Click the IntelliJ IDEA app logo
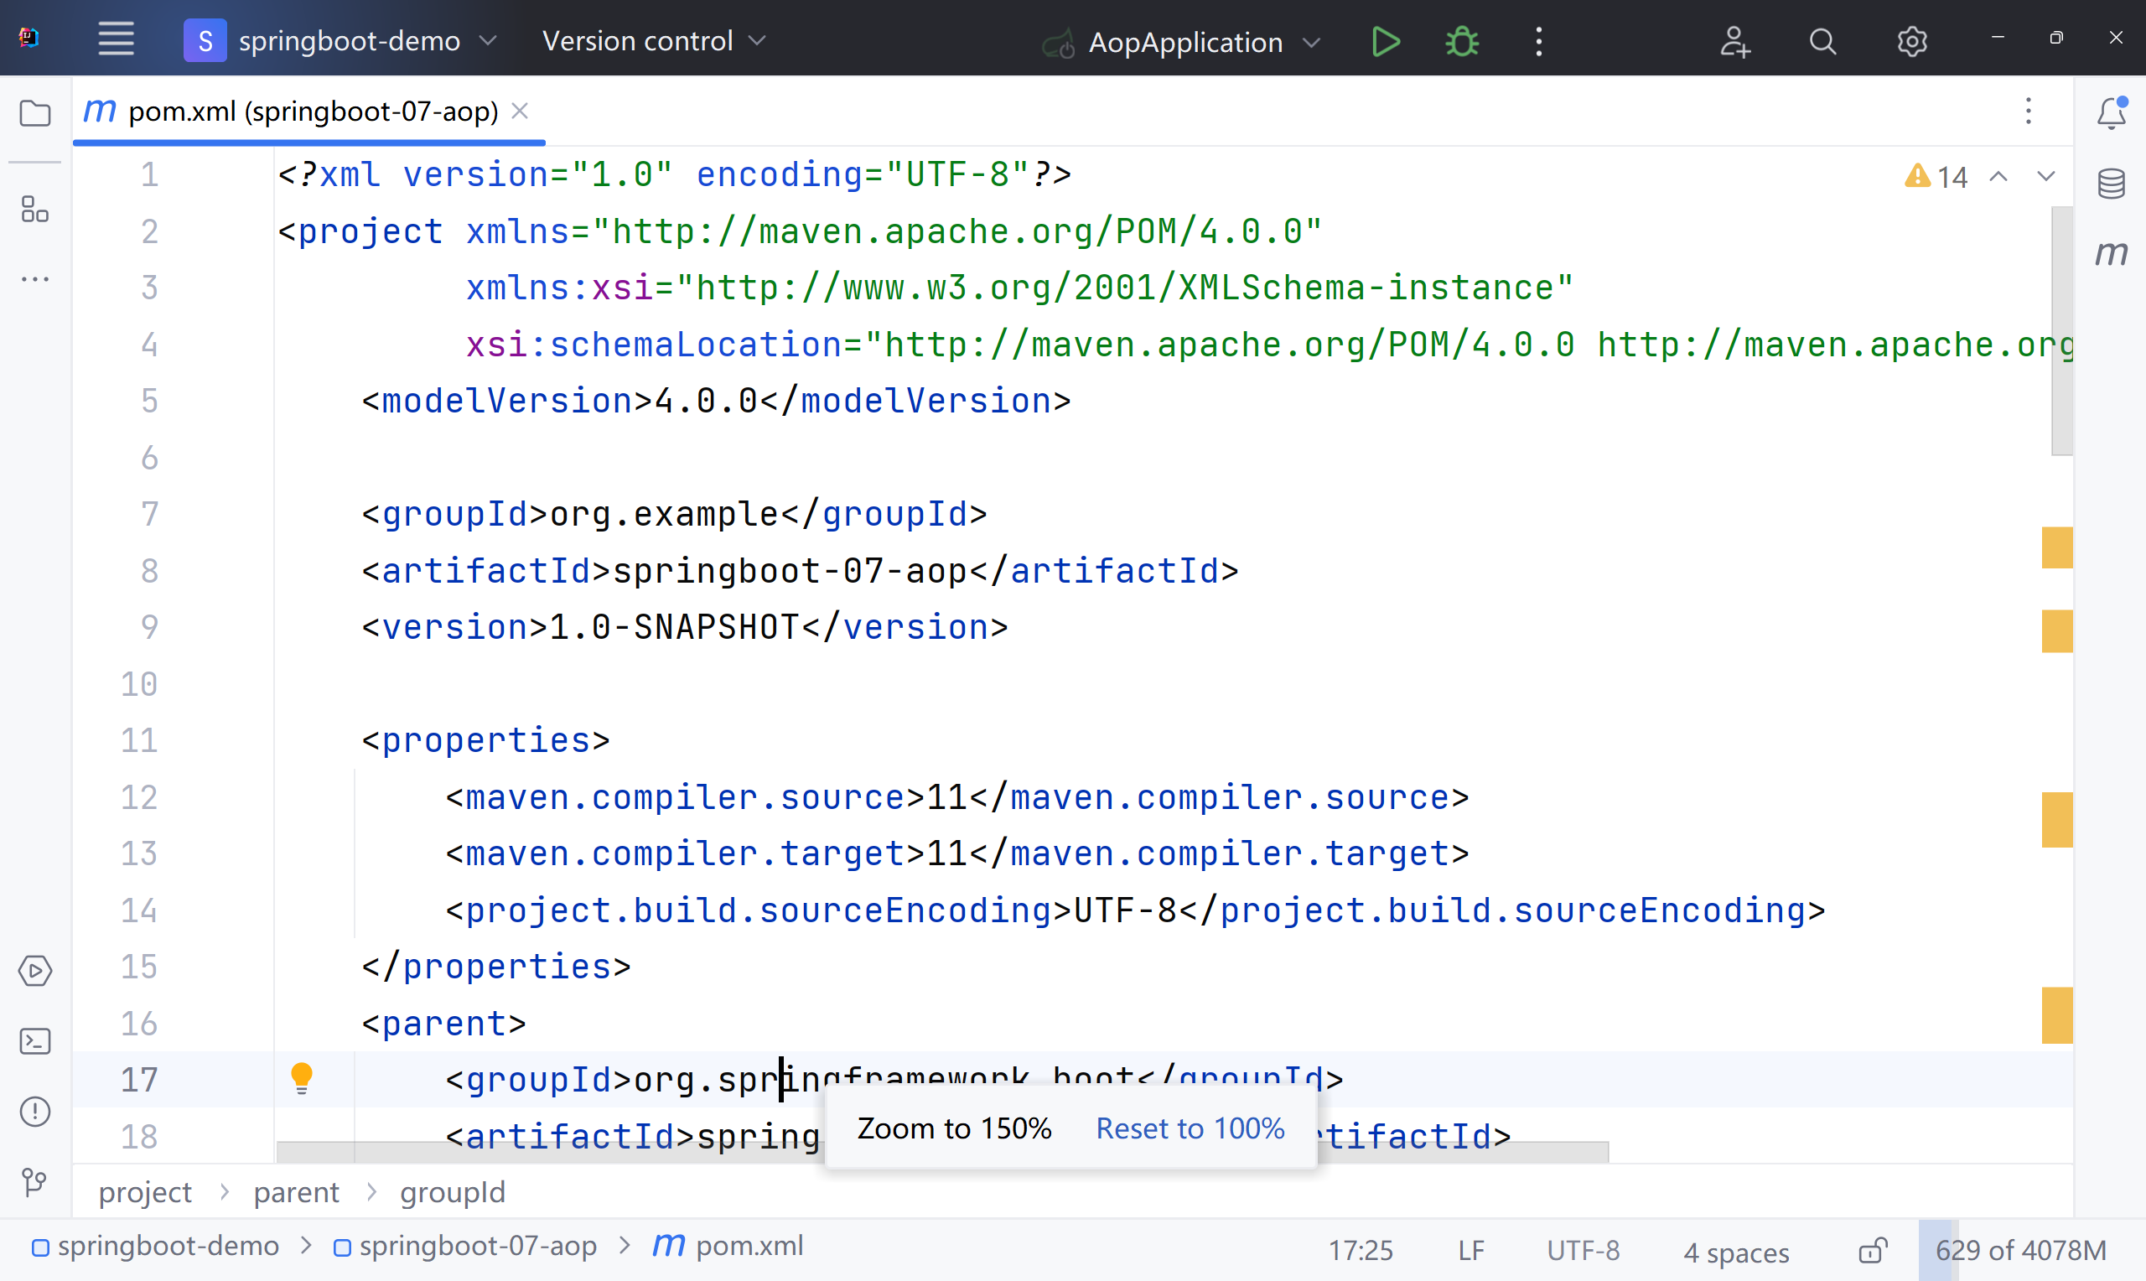The image size is (2146, 1281). (x=29, y=38)
